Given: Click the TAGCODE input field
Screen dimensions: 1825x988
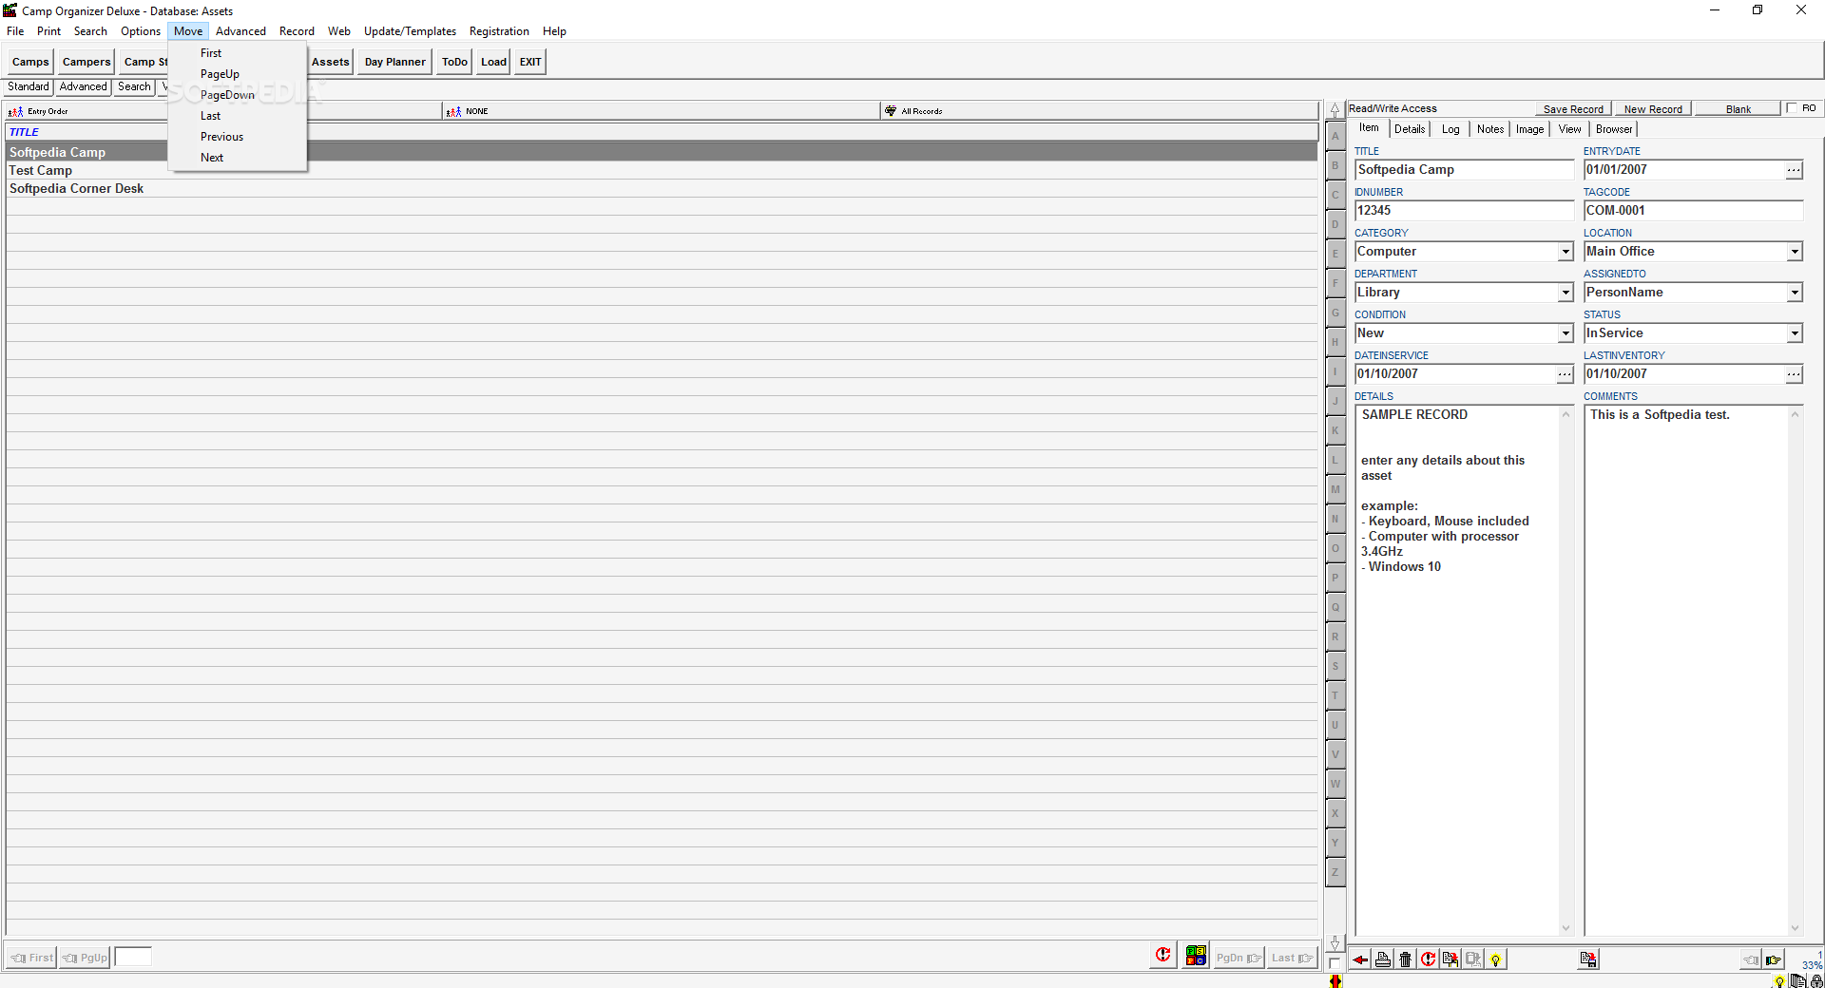Looking at the screenshot, I should (1693, 211).
